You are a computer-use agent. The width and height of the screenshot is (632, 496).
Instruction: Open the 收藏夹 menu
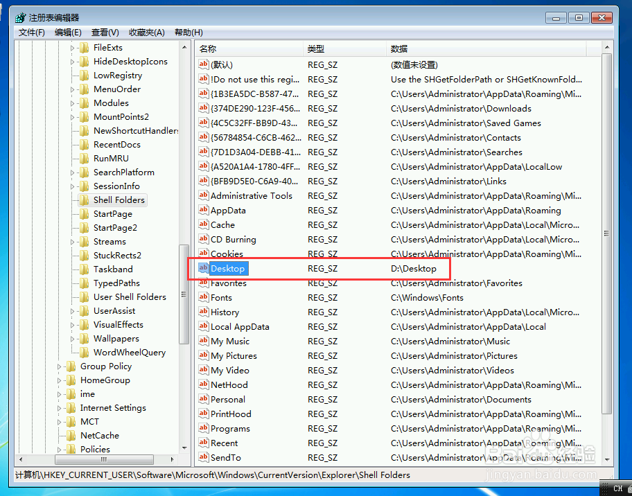pyautogui.click(x=146, y=32)
